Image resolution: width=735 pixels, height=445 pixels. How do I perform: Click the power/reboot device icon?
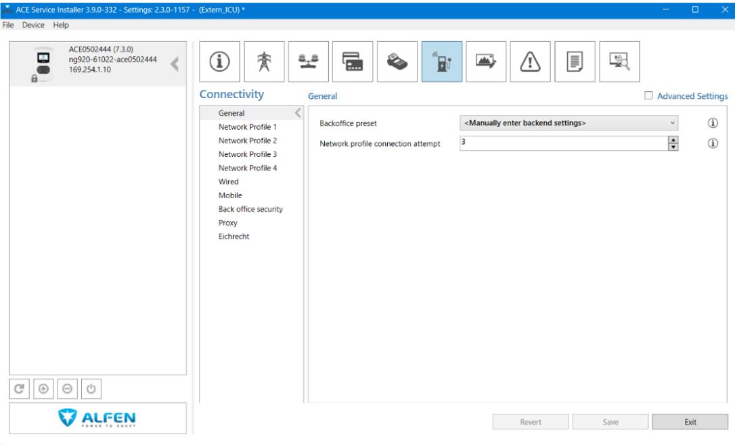click(91, 390)
